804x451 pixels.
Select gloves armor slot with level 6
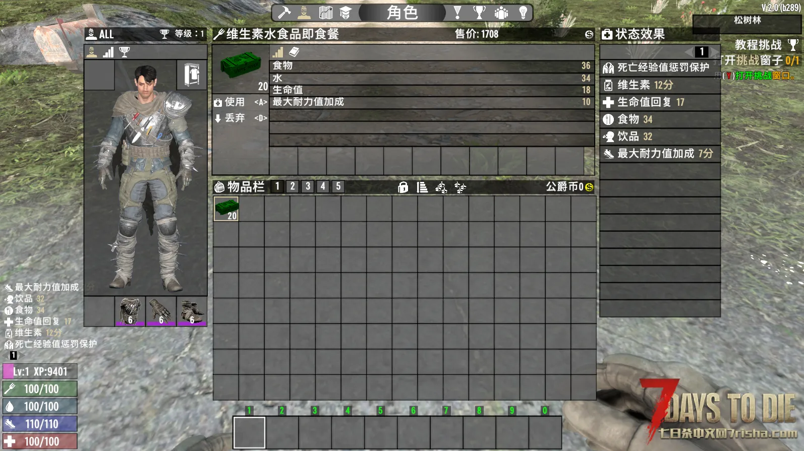click(x=161, y=311)
